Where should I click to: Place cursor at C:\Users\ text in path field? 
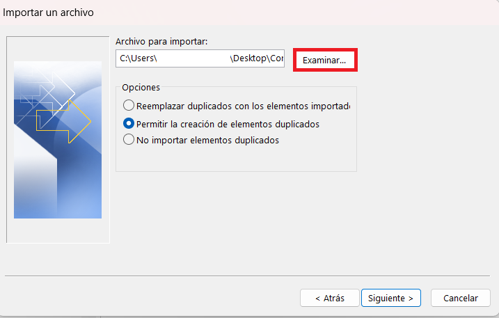[x=138, y=59]
